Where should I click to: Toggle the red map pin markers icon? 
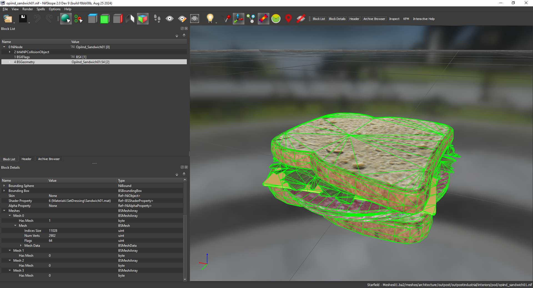288,19
